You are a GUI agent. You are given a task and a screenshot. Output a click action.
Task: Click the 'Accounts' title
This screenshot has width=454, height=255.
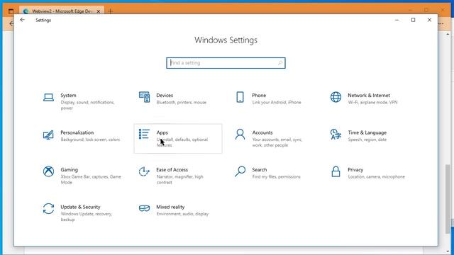[262, 132]
